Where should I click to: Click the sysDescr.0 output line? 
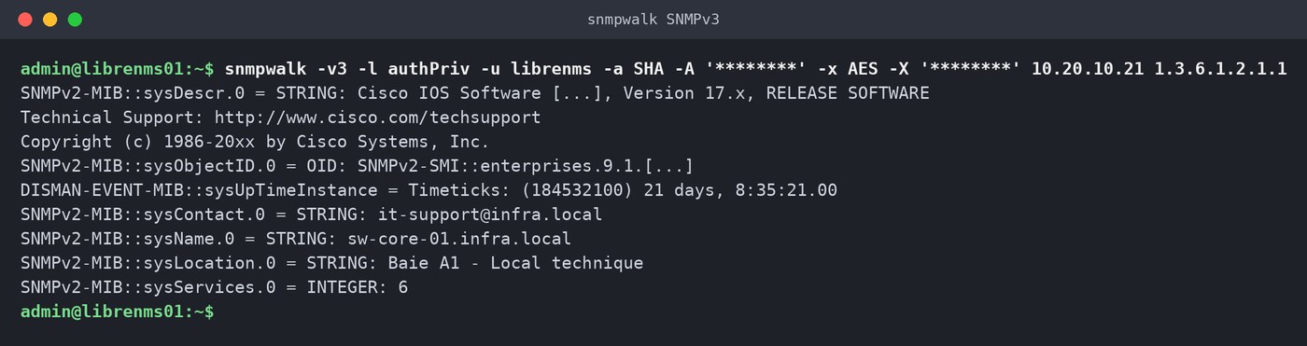(475, 93)
